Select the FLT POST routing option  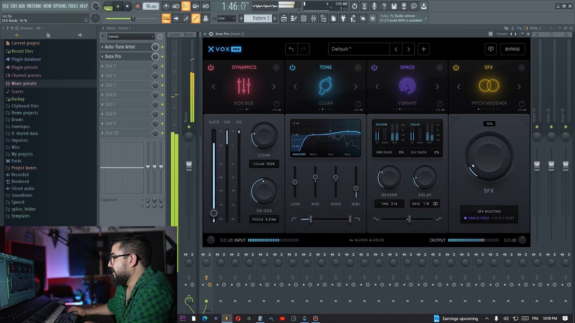tap(504, 218)
